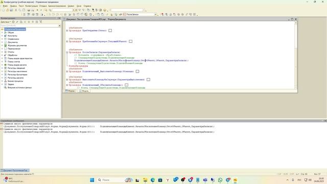Open the Windows Start menu

click(x=92, y=180)
